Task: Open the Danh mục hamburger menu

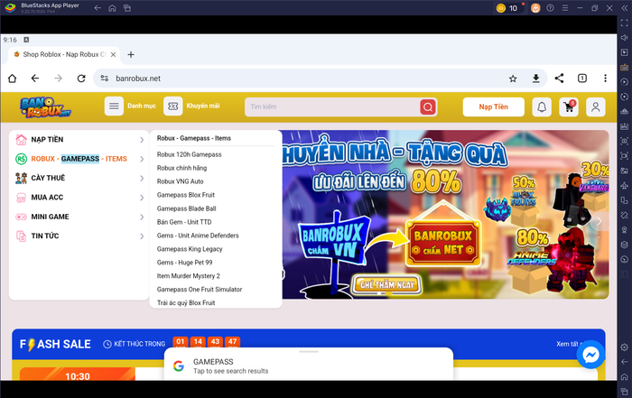Action: point(114,106)
